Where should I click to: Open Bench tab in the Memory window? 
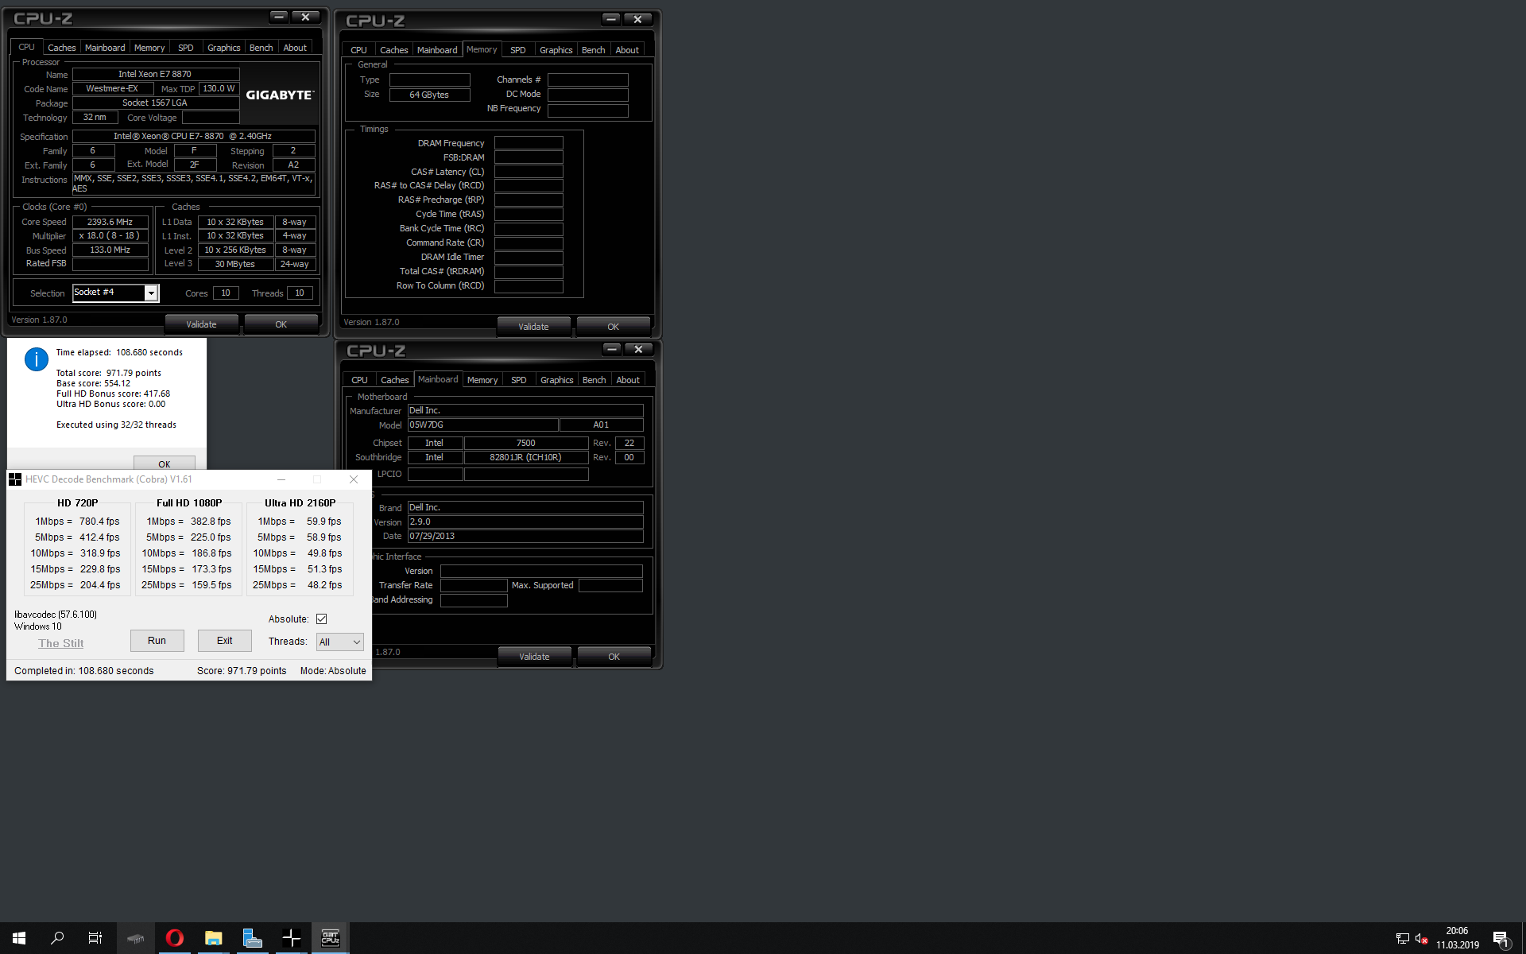click(593, 50)
